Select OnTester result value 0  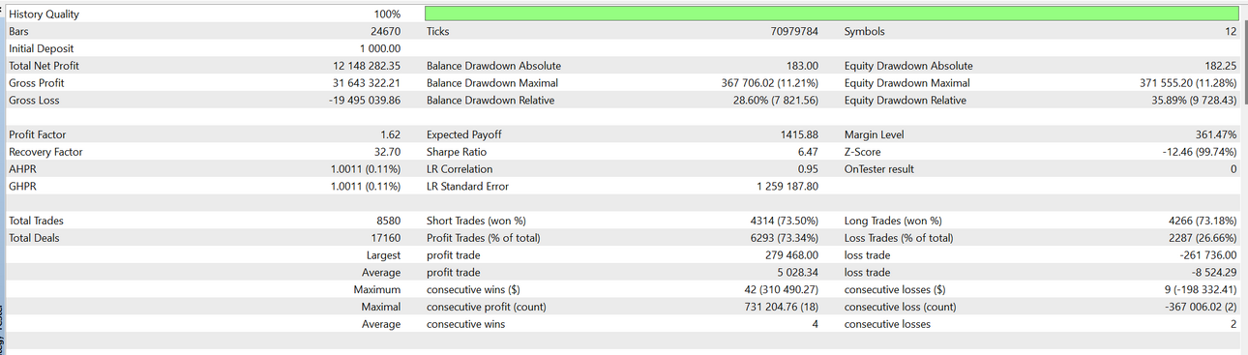coord(1234,169)
